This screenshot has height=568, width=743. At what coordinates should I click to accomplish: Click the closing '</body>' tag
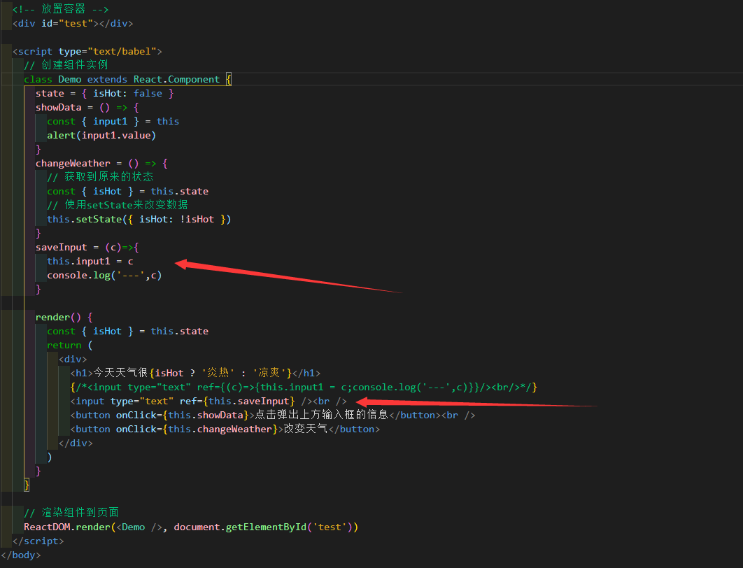click(x=21, y=555)
